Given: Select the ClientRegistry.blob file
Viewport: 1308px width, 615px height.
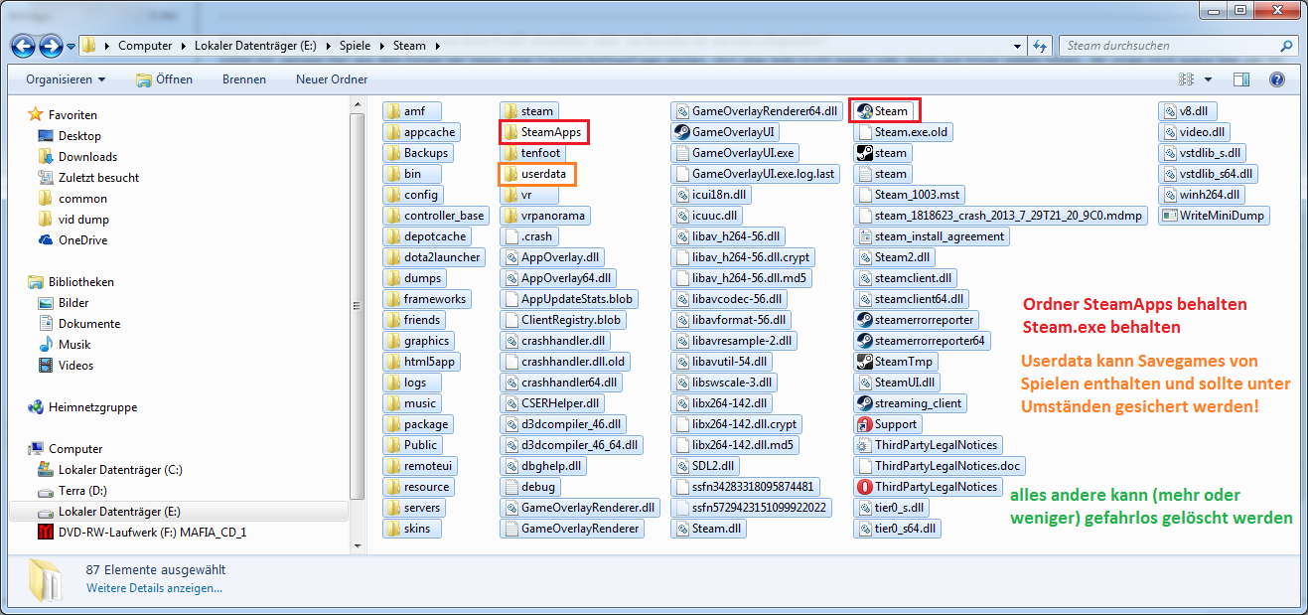Looking at the screenshot, I should click(x=562, y=320).
